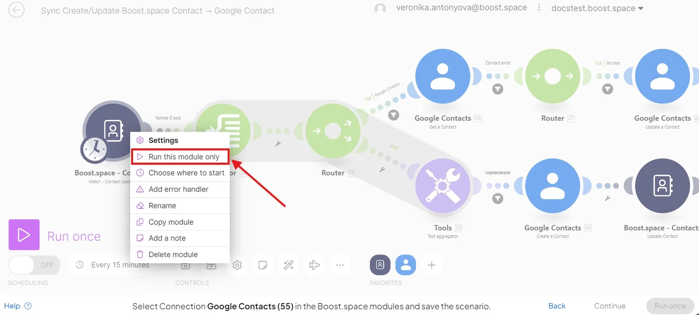The height and width of the screenshot is (315, 699).
Task: Select the Google Contacts Create a Contact module
Action: (x=553, y=186)
